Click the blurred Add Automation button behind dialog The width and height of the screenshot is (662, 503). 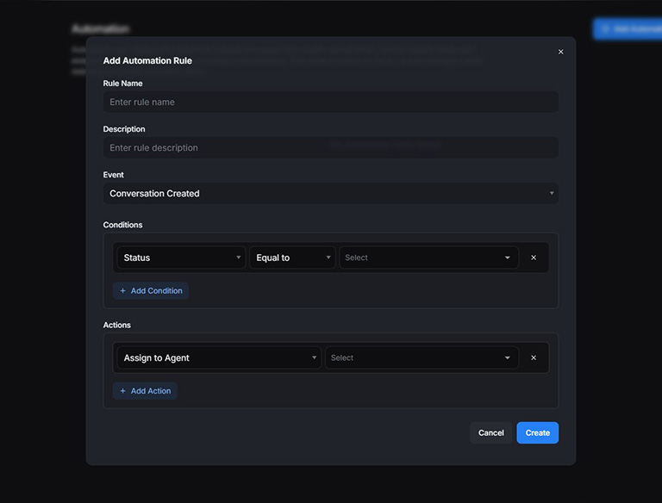[628, 28]
